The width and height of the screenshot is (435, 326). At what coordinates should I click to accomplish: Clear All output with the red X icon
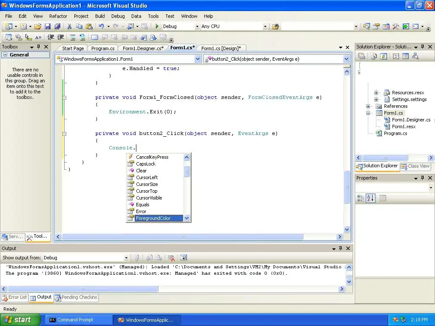[171, 258]
